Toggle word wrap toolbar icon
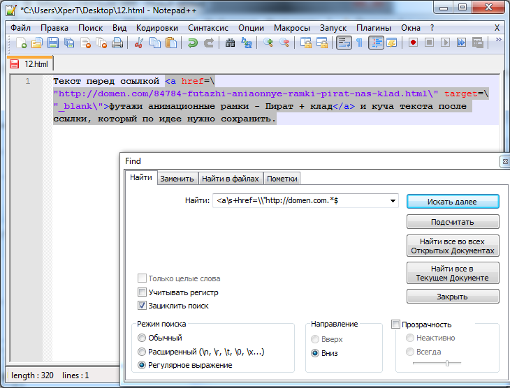 coord(343,43)
